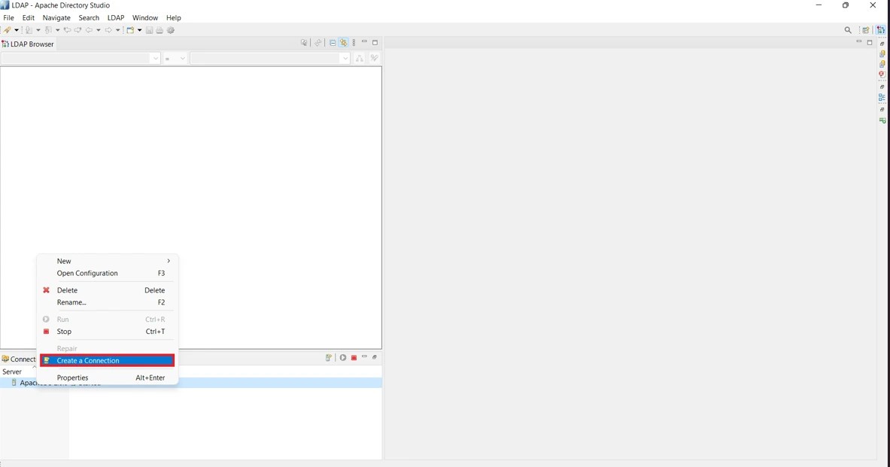
Task: Click the clear quick search icon
Action: [x=374, y=59]
